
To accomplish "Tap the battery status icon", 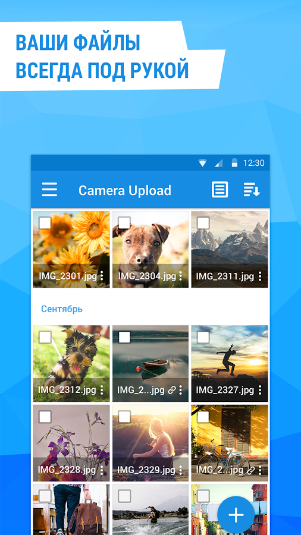I will [234, 163].
